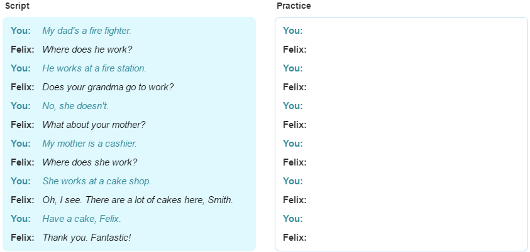This screenshot has height=252, width=530.
Task: Click the Practice panel heading
Action: pyautogui.click(x=294, y=6)
